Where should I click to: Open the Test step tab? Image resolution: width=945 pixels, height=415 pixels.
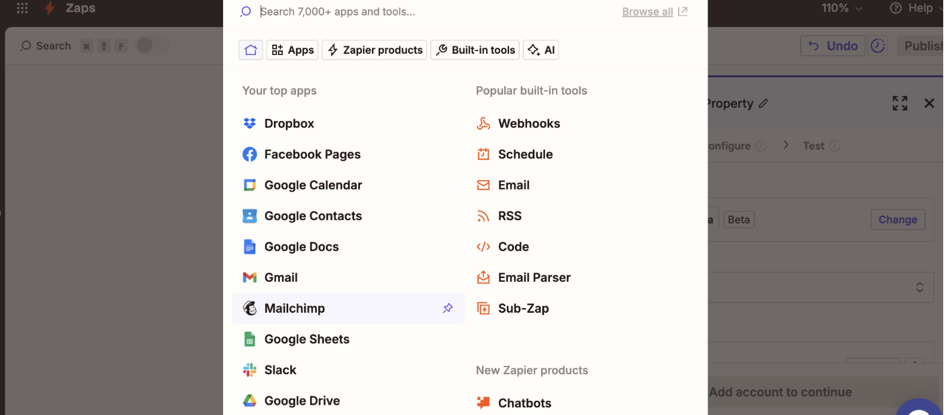[821, 146]
